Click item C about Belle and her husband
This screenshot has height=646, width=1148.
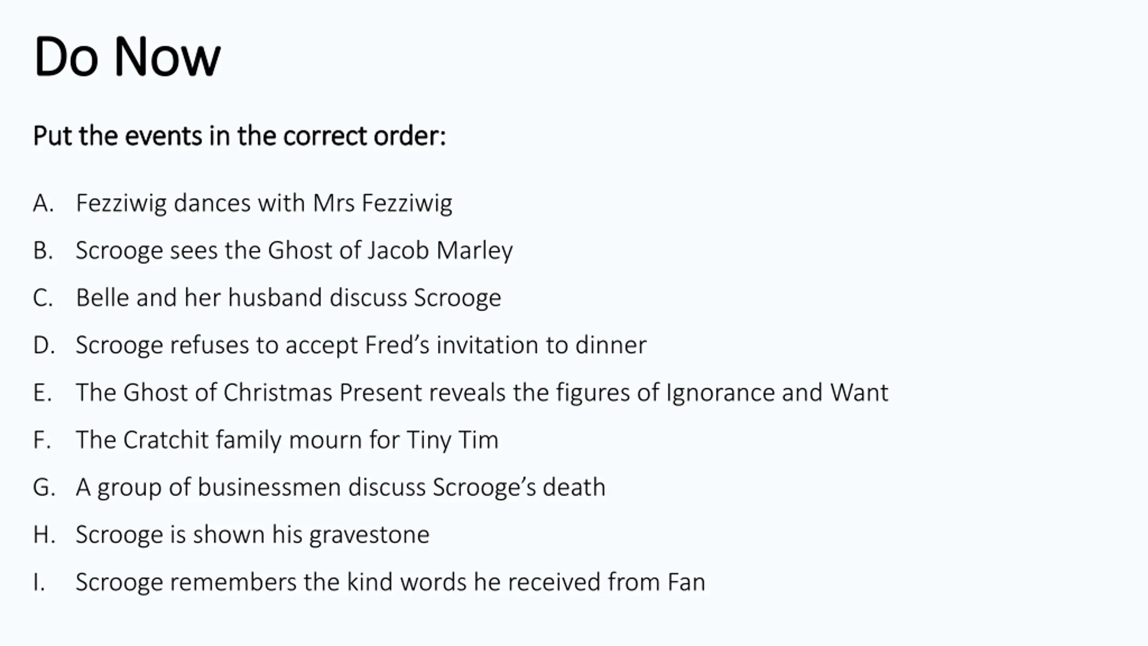pos(288,298)
